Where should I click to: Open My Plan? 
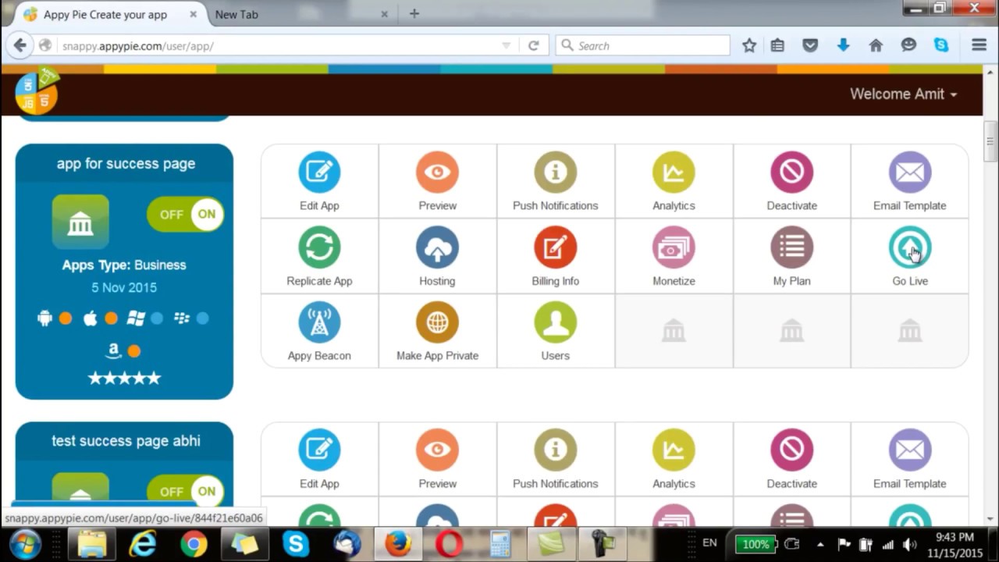(x=791, y=256)
